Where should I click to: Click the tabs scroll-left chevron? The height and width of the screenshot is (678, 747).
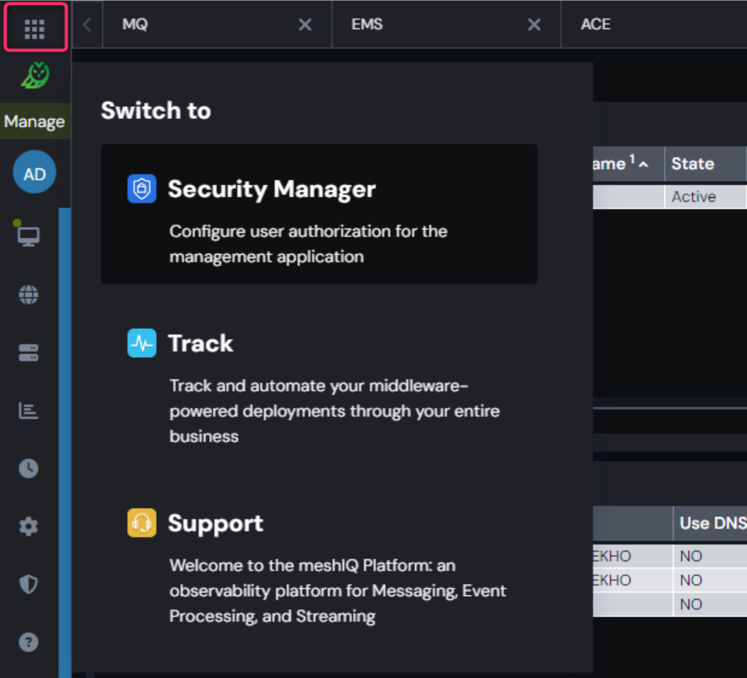tap(87, 24)
